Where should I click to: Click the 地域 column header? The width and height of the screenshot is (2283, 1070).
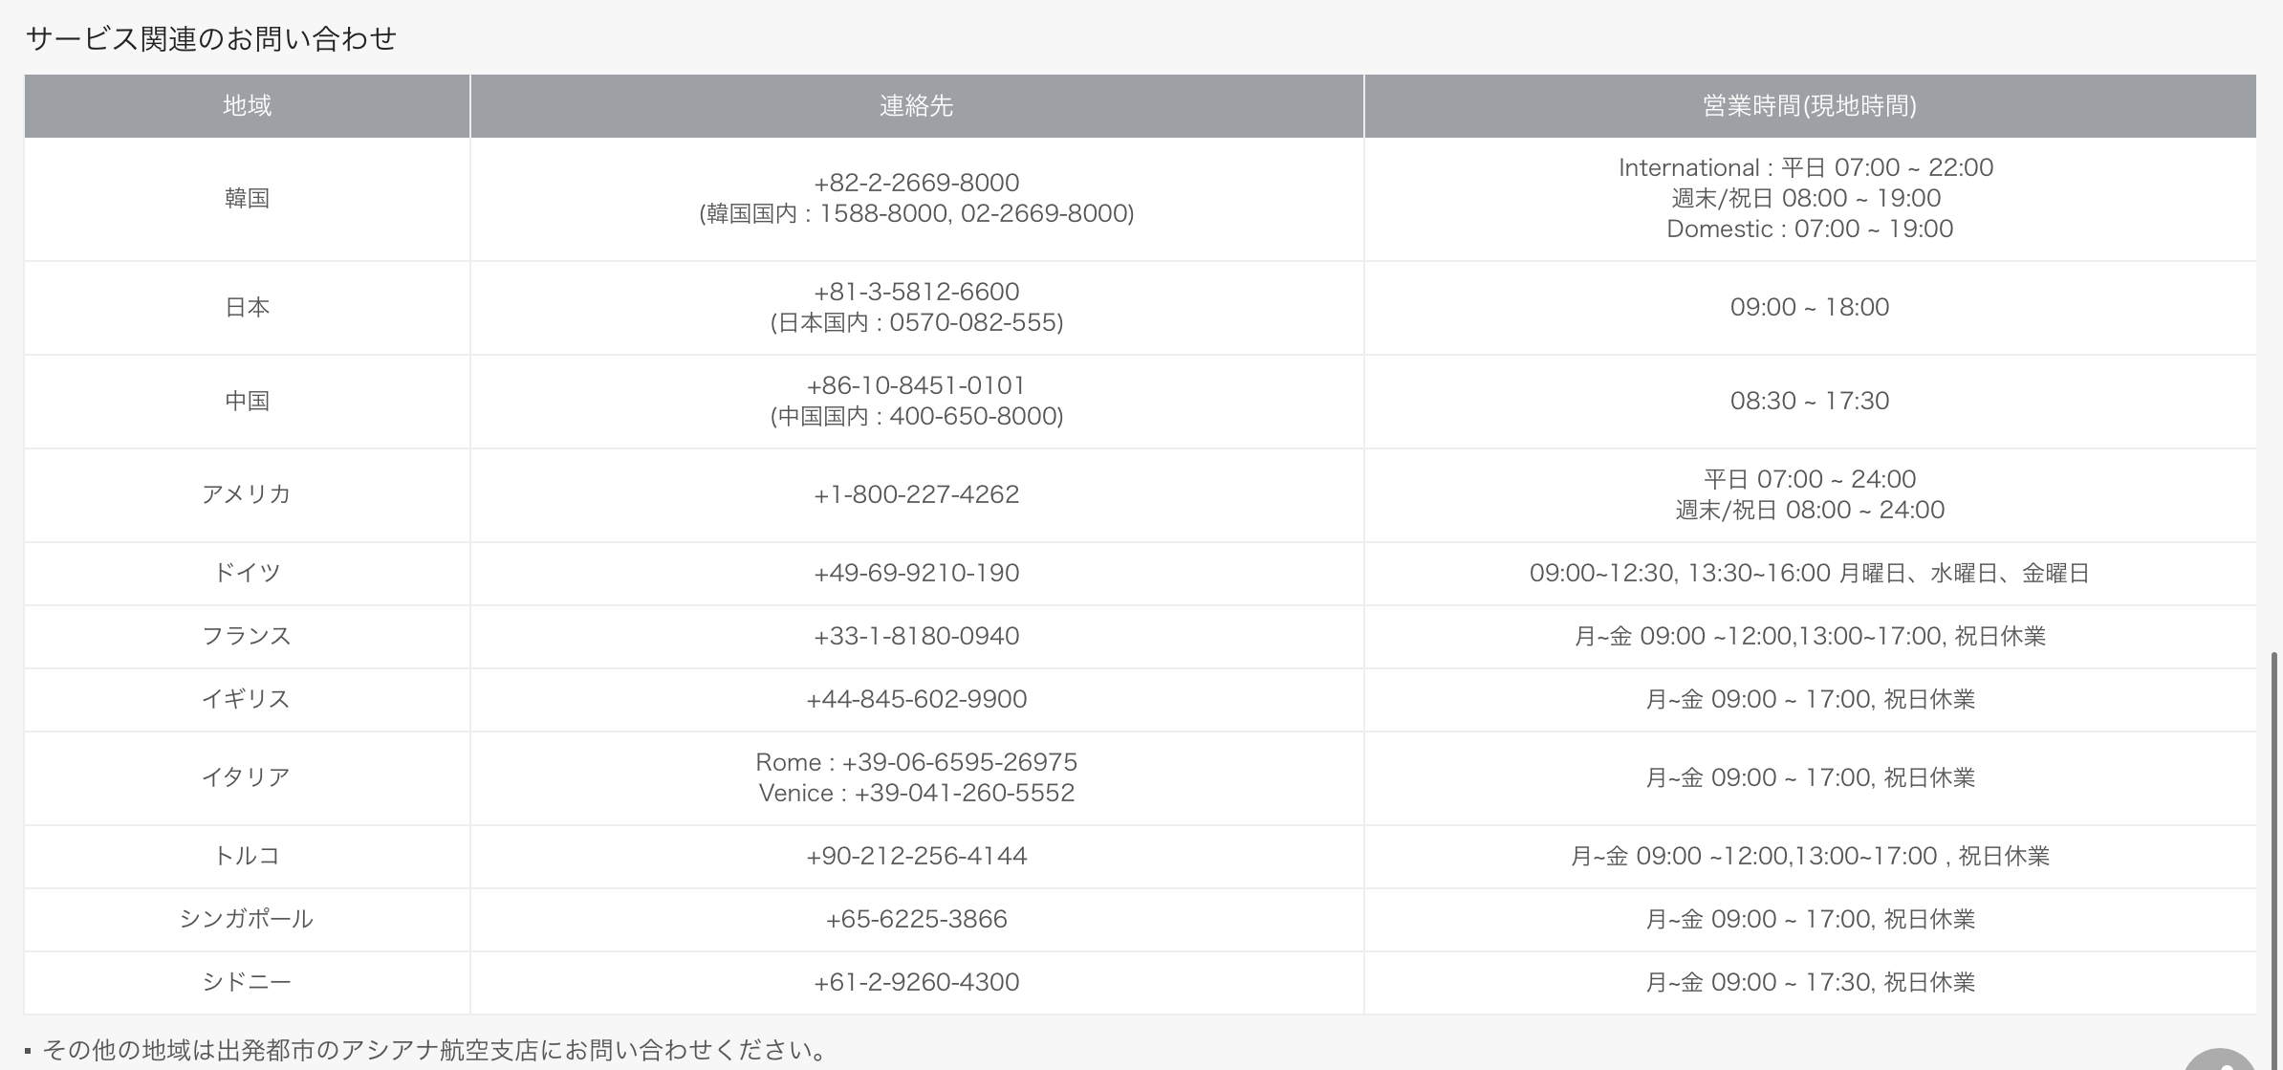247,105
